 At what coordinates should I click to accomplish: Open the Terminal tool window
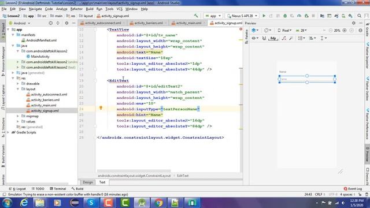point(58,189)
